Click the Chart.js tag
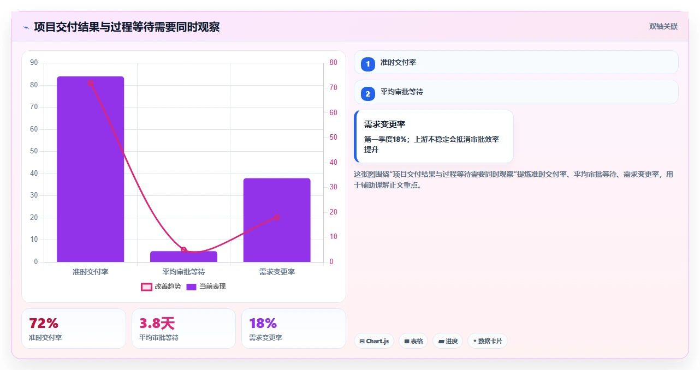Screen dimensions: 700x370 (x=374, y=341)
